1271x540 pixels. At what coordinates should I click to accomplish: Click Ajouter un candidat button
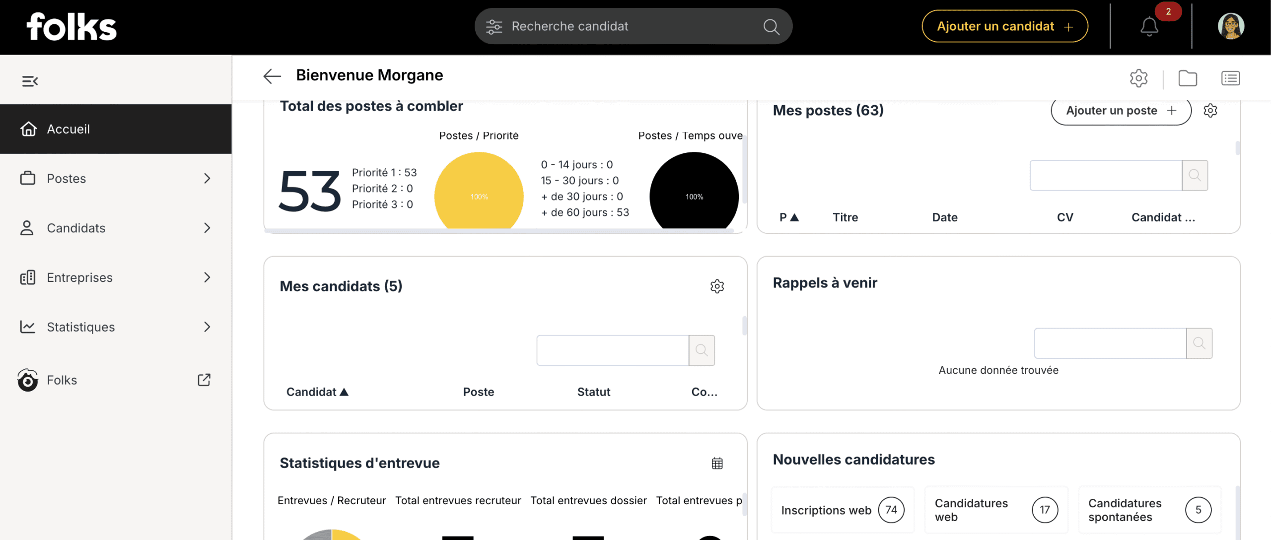[x=1005, y=26]
